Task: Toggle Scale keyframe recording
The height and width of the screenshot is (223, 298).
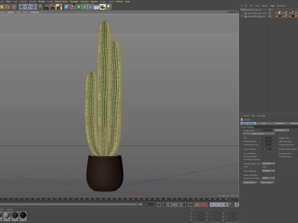Action: tap(217, 204)
